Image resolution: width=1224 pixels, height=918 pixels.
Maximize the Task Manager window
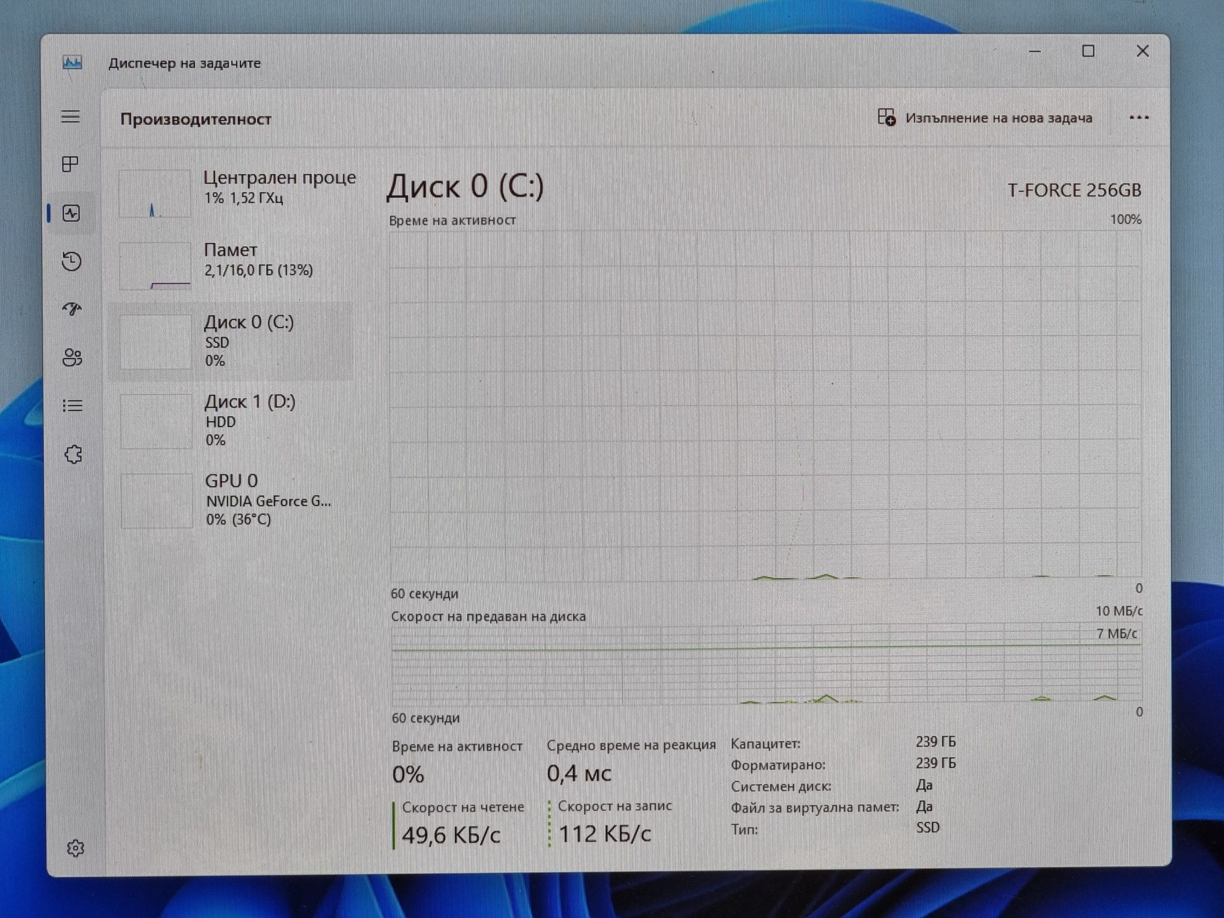(x=1088, y=51)
